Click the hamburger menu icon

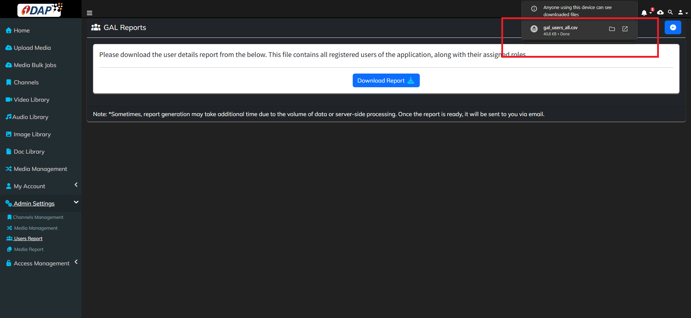(x=89, y=13)
